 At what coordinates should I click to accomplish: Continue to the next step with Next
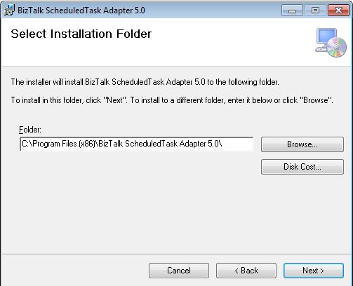[x=314, y=271]
